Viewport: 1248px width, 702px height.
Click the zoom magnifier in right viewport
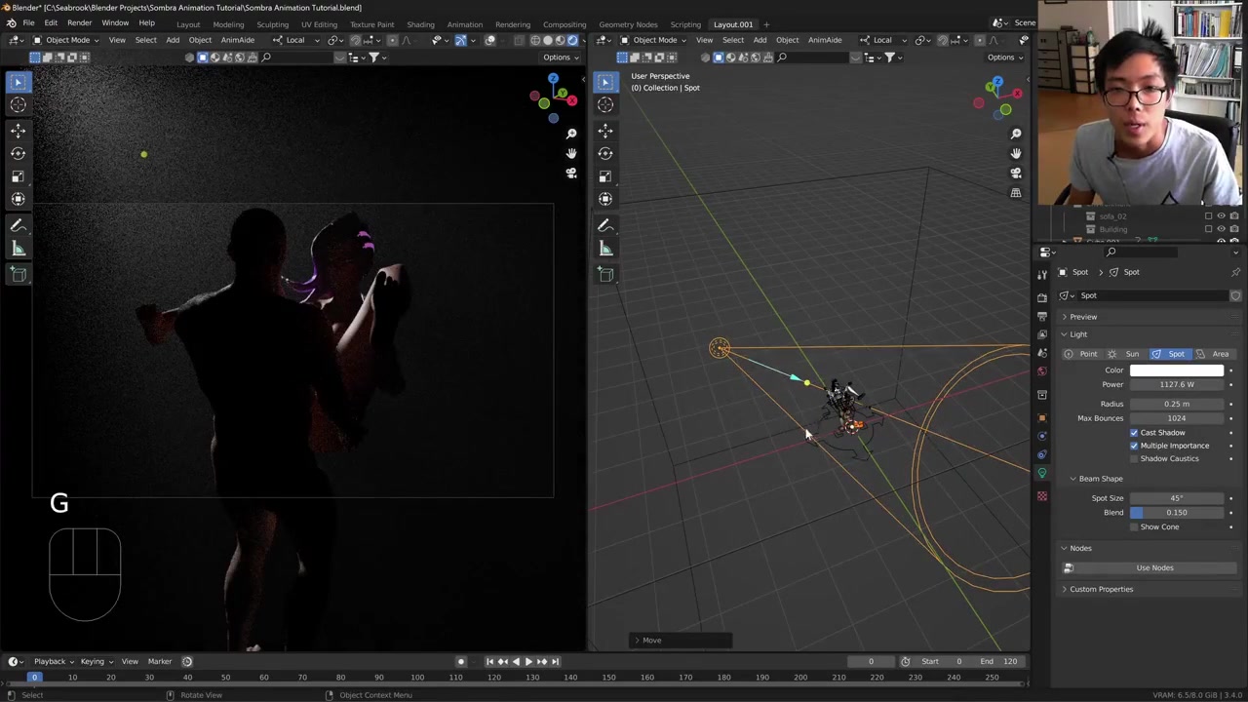click(1016, 134)
